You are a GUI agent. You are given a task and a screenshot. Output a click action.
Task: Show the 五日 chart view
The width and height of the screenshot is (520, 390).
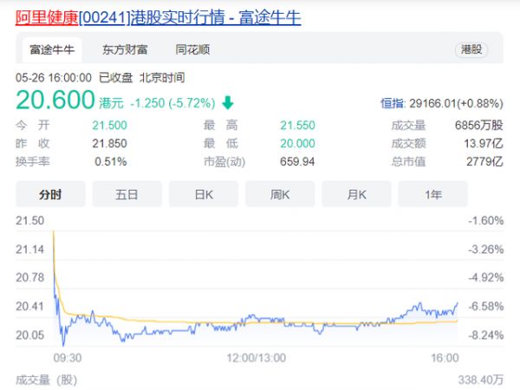point(127,194)
